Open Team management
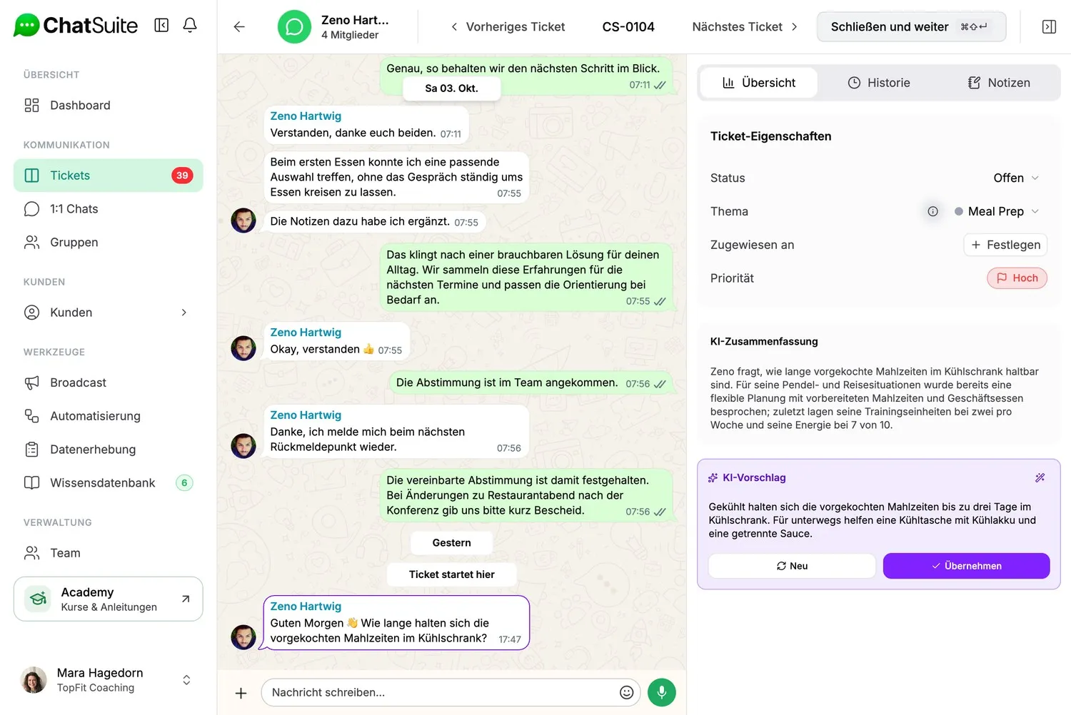The image size is (1071, 715). [109, 553]
